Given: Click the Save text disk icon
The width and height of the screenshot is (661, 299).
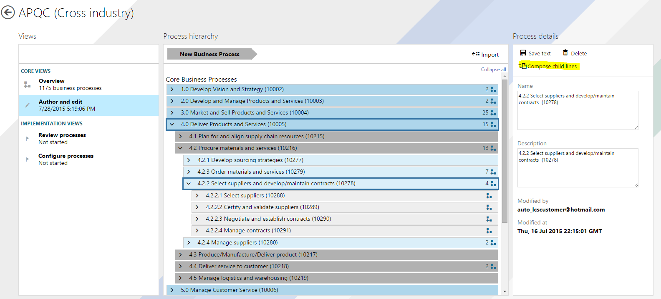Looking at the screenshot, I should (x=523, y=53).
